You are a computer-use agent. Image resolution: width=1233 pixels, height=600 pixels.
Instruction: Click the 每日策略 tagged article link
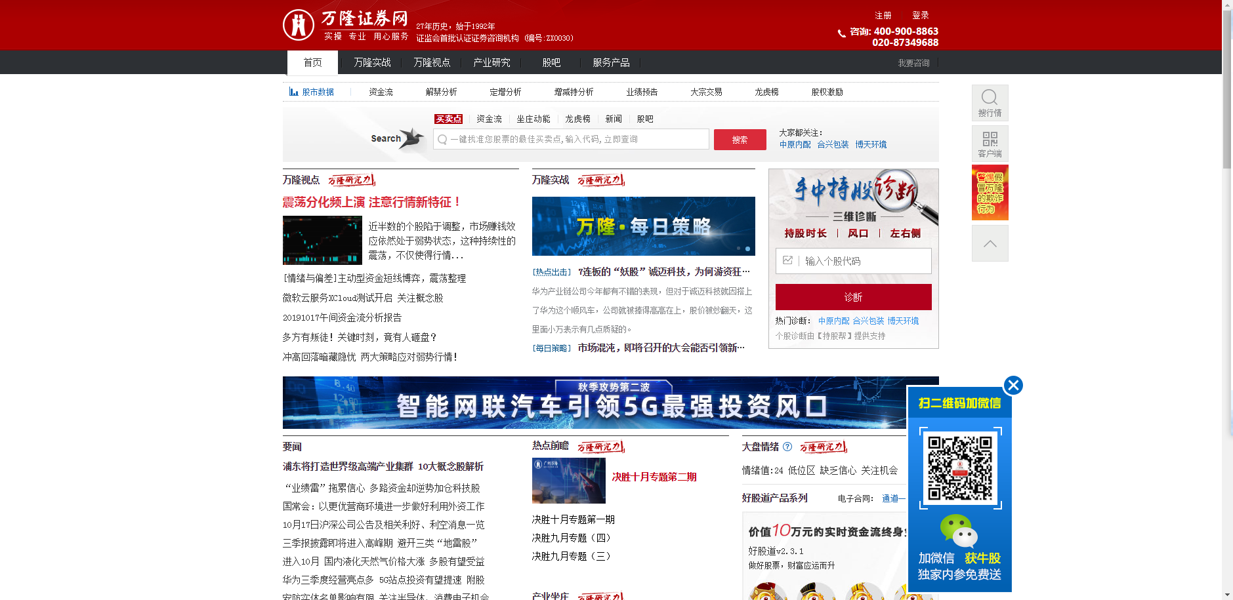pos(661,348)
